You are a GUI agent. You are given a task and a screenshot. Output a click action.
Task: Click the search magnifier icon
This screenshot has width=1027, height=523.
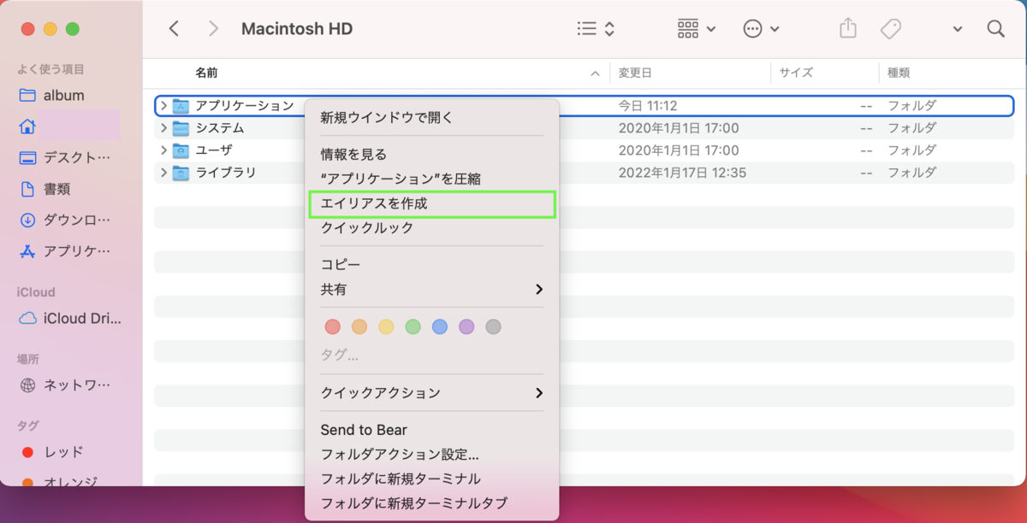click(995, 28)
